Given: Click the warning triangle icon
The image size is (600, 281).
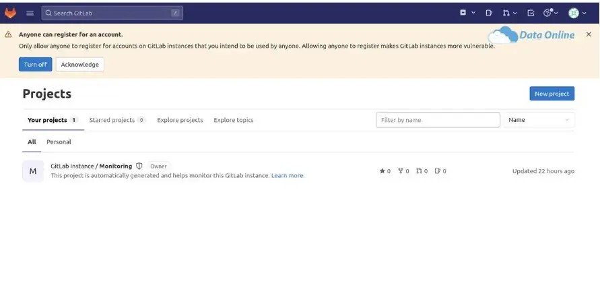Looking at the screenshot, I should click(8, 34).
